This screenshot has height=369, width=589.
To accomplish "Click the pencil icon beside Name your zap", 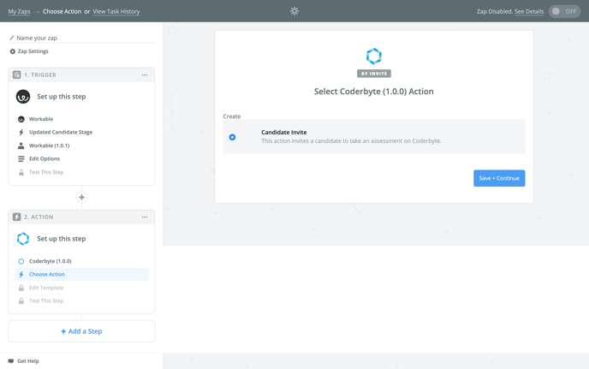I will (x=12, y=38).
